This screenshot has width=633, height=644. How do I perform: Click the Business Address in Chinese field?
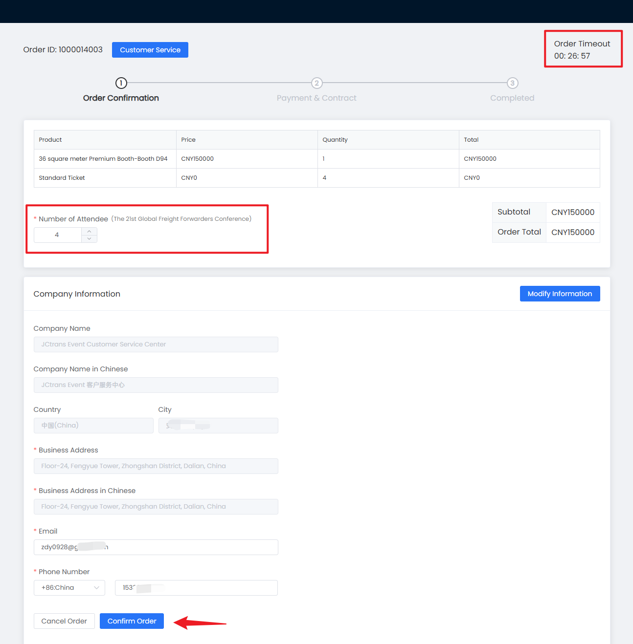(x=156, y=507)
